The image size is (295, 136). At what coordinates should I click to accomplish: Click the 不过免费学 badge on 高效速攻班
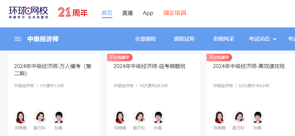219,57
